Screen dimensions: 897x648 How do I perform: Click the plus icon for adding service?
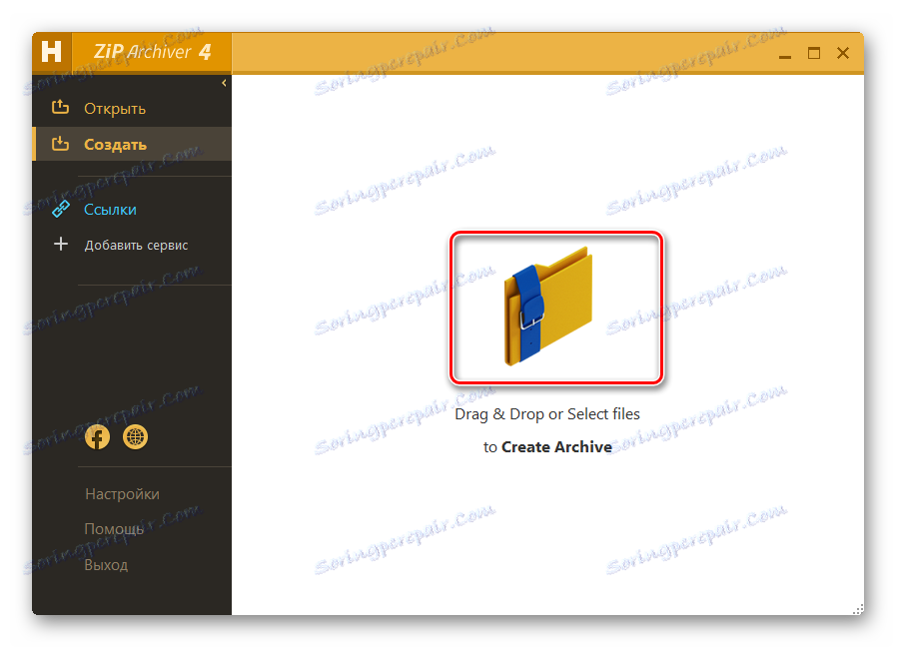point(61,245)
